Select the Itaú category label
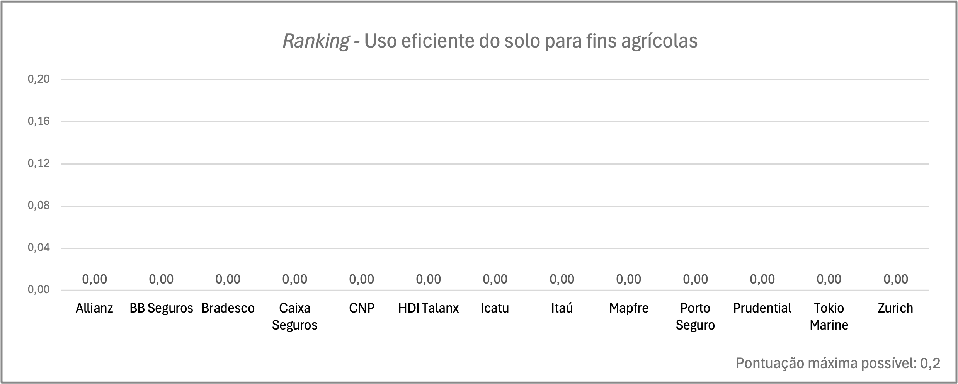This screenshot has width=958, height=384. 562,308
